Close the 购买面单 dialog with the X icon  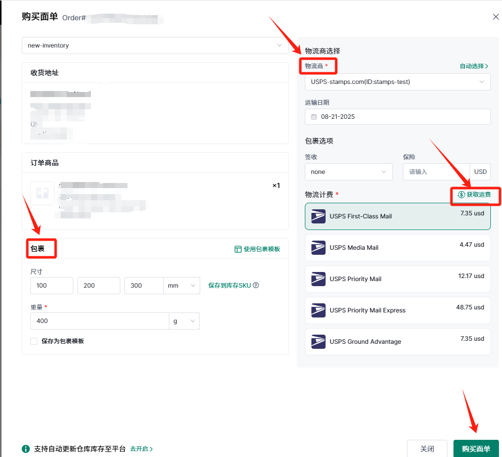tap(495, 17)
